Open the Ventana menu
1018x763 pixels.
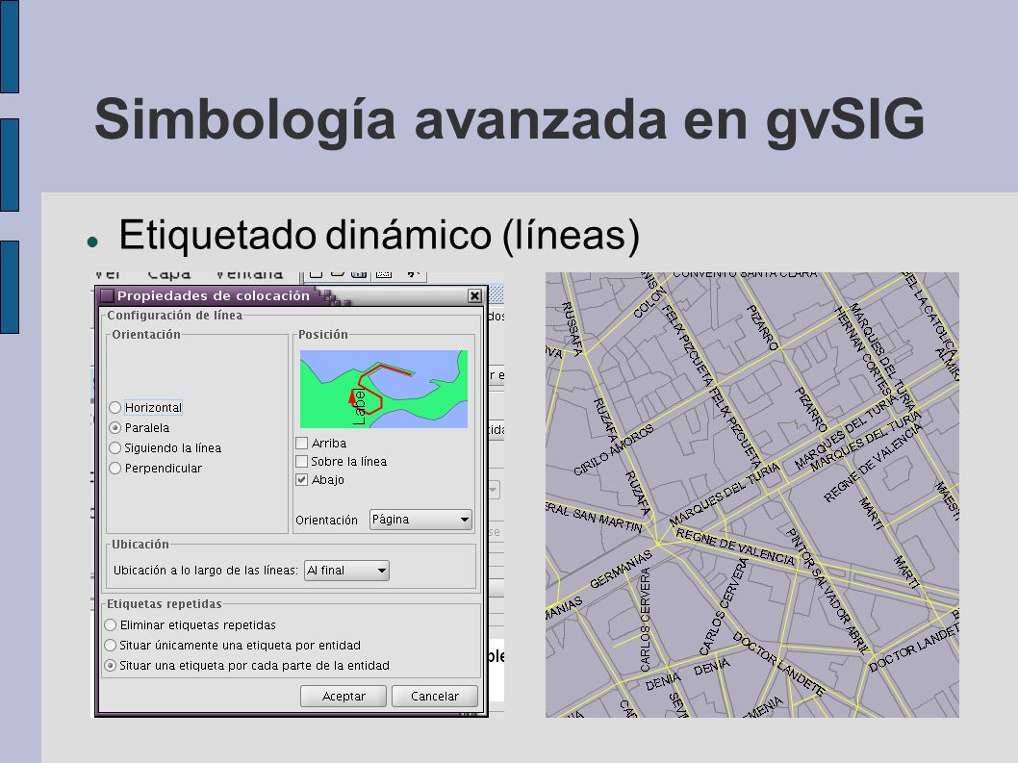coord(249,274)
